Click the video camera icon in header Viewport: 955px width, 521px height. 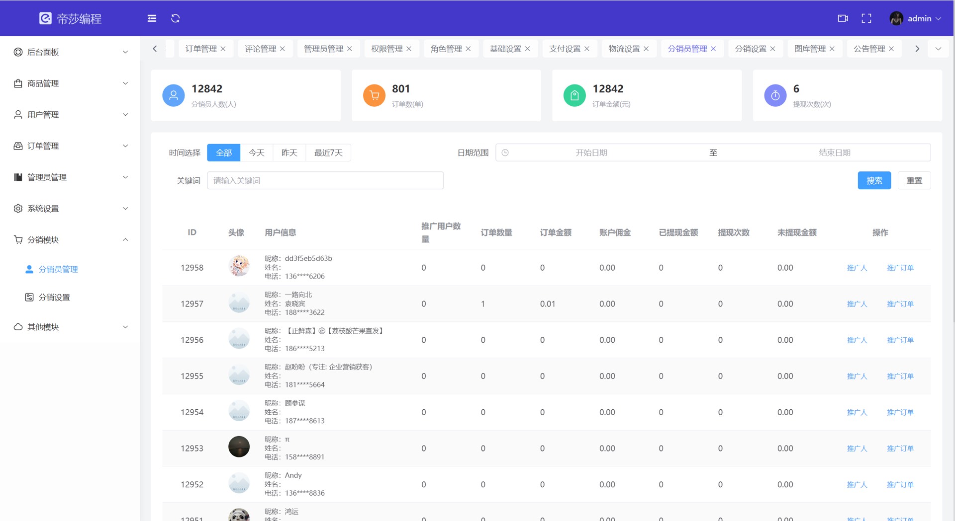tap(843, 18)
